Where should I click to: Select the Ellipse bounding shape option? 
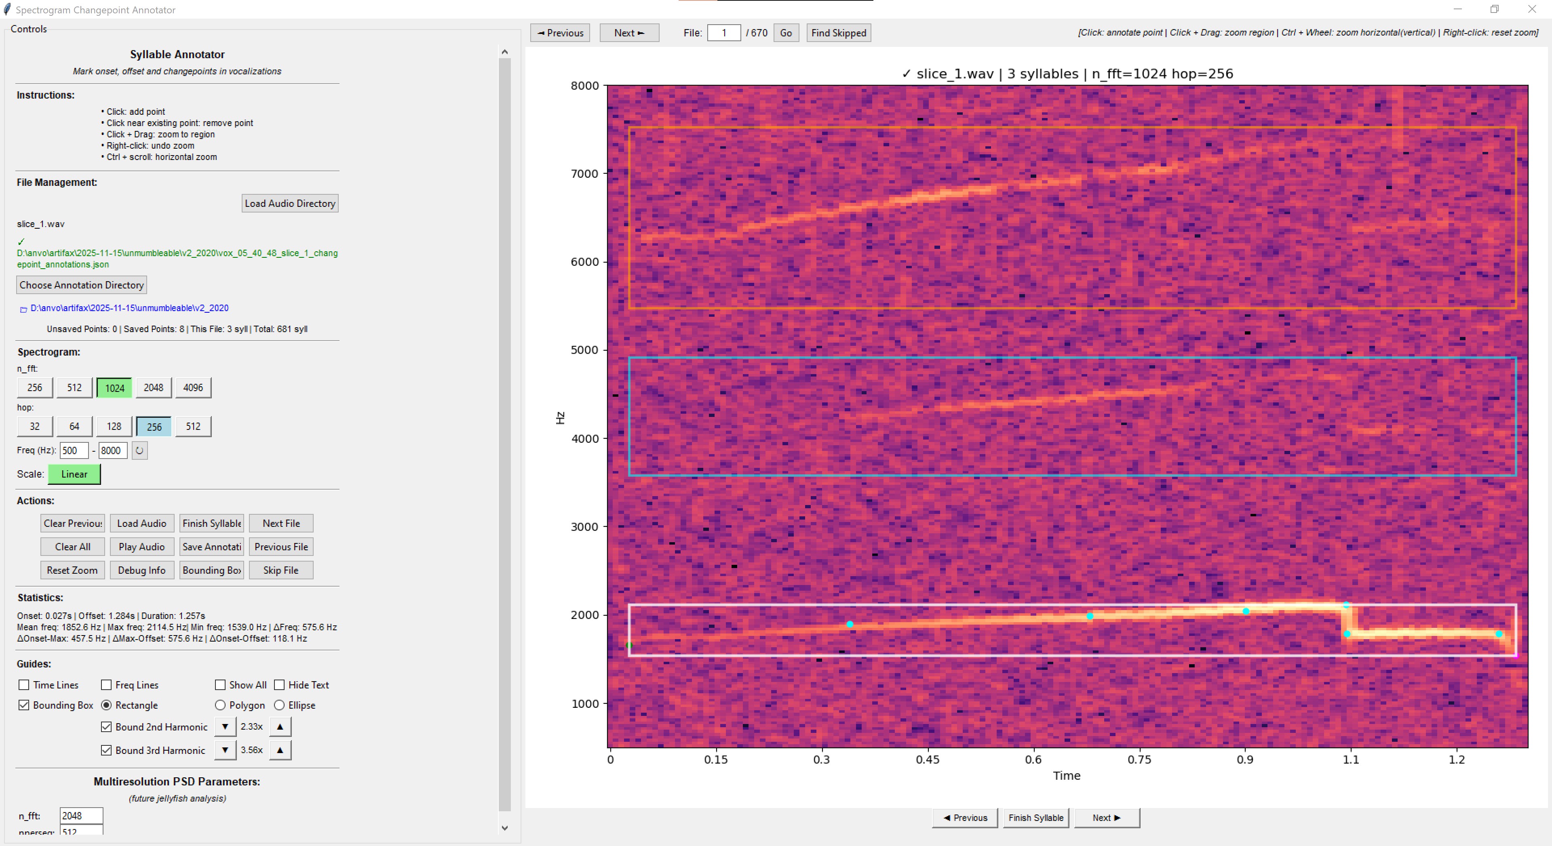280,705
